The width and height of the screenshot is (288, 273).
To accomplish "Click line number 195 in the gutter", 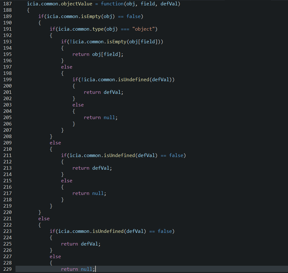I will [7, 54].
